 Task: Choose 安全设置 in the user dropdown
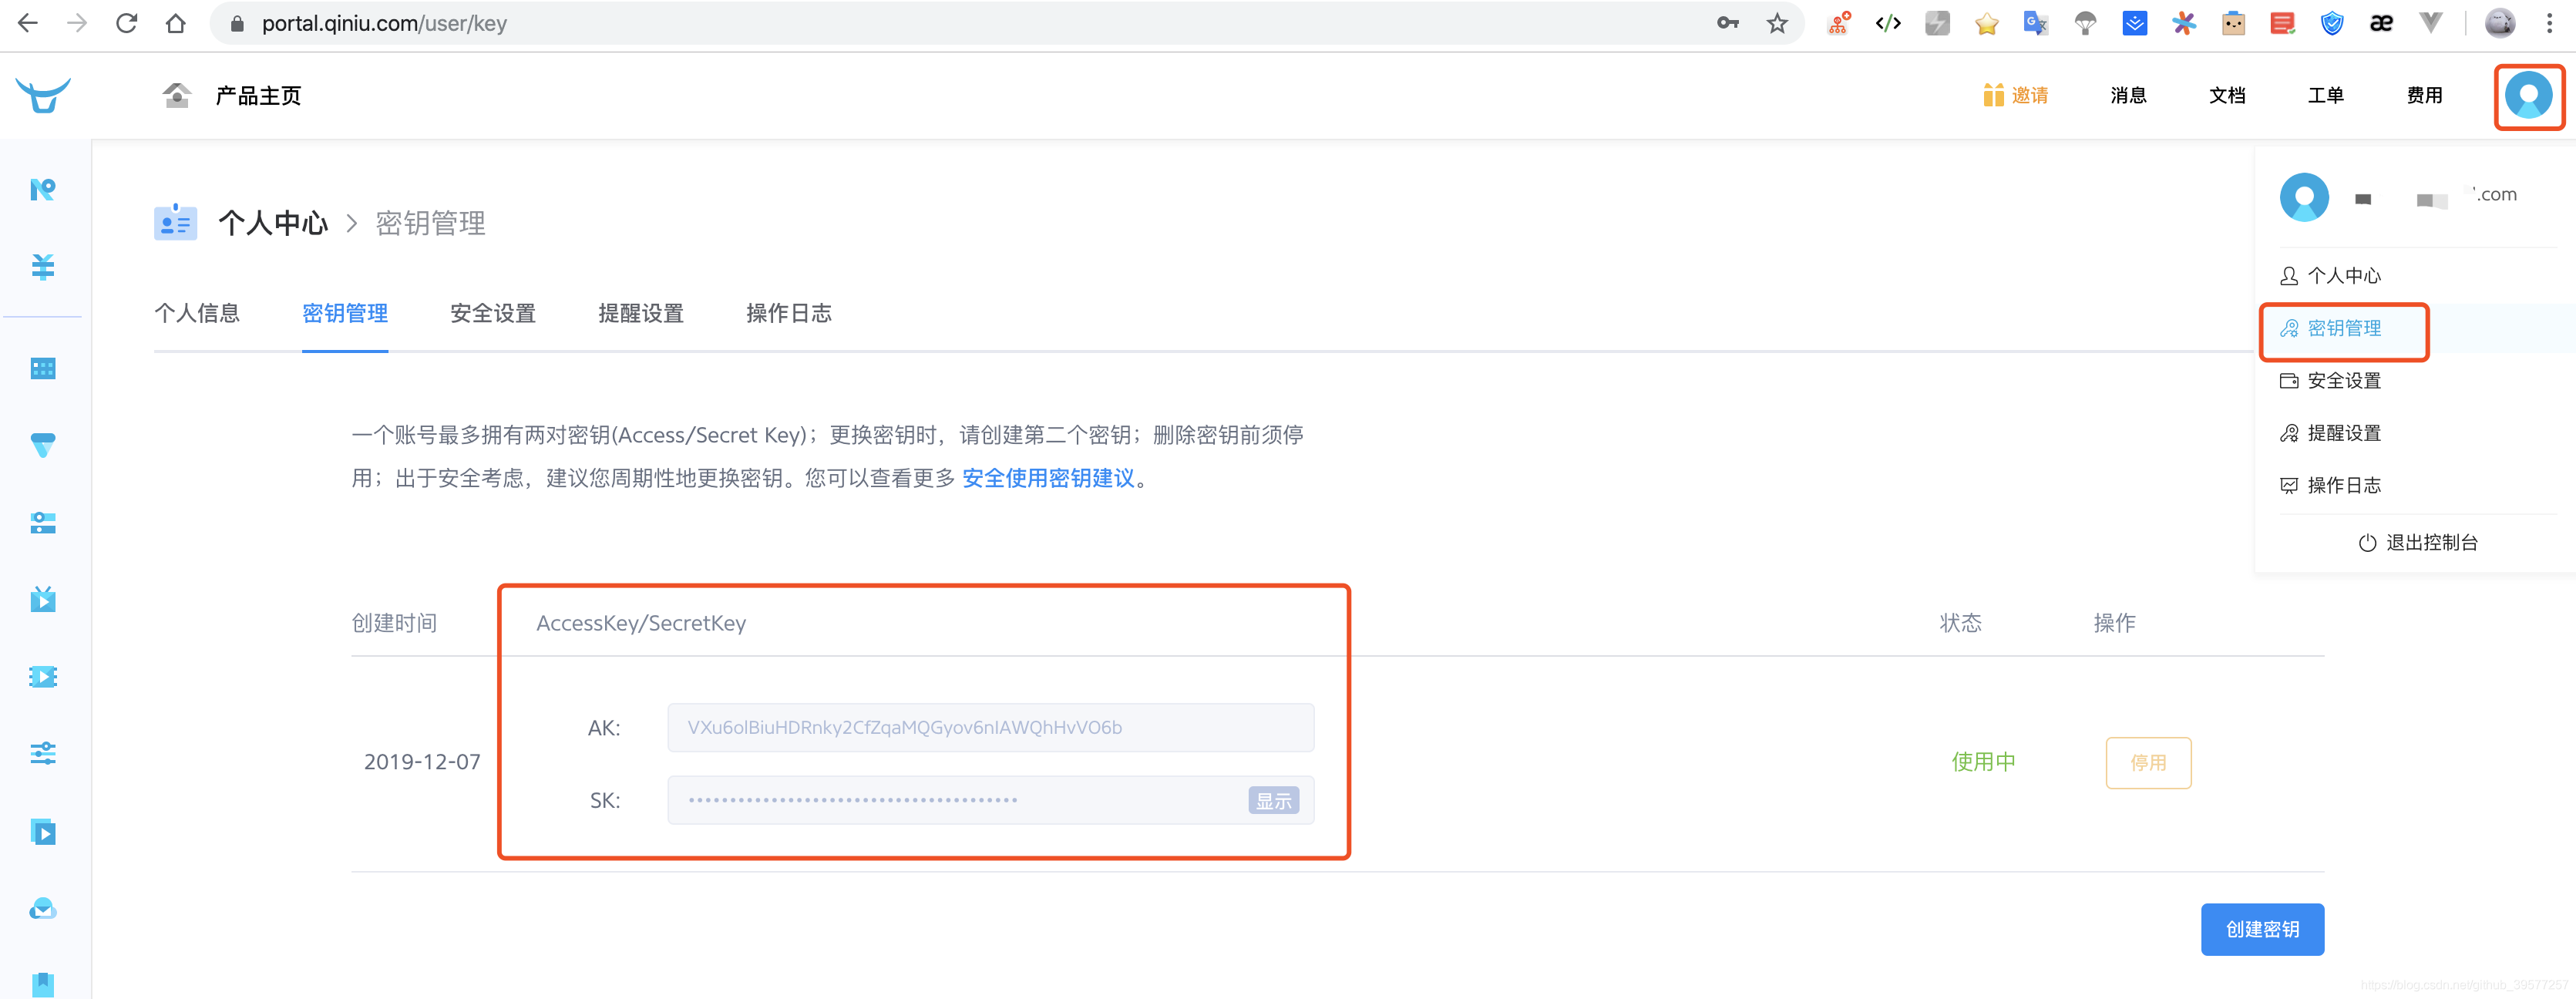pos(2344,381)
